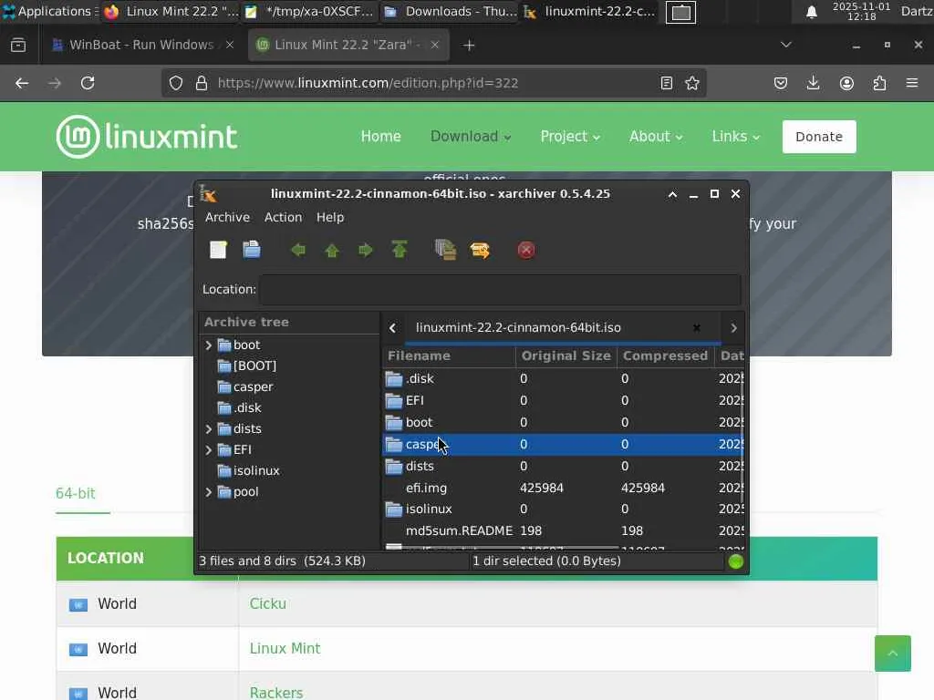
Task: Open notifications bell in top panel
Action: [x=811, y=12]
